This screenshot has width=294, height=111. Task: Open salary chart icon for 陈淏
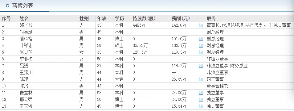201,79
